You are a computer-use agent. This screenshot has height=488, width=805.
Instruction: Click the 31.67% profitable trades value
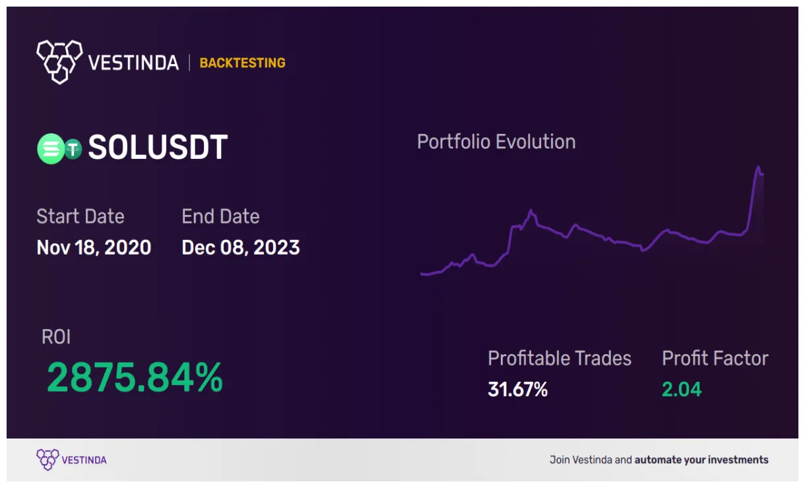click(518, 390)
